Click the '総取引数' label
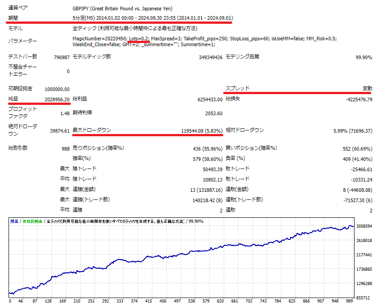 point(18,148)
